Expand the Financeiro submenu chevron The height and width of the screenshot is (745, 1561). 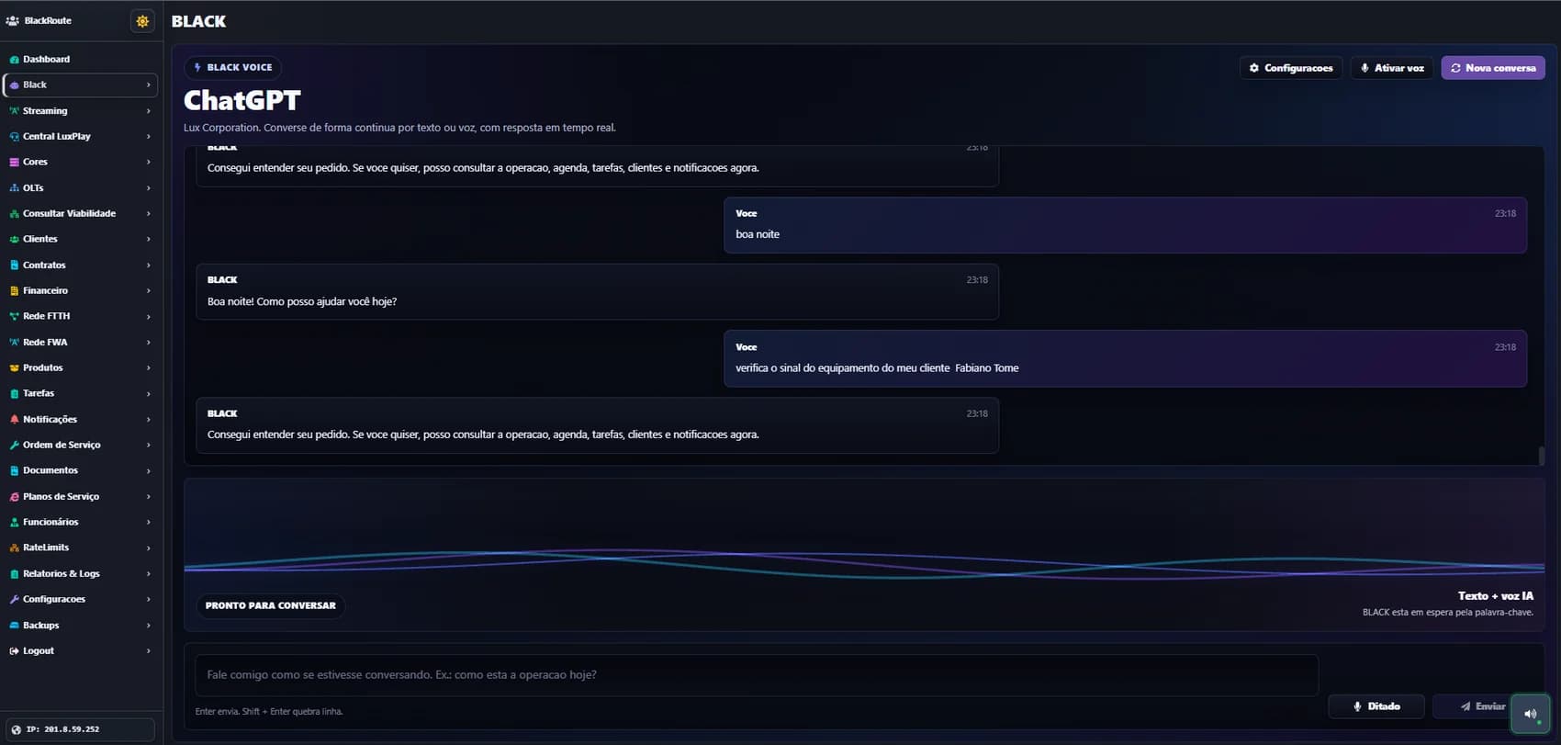click(x=148, y=291)
